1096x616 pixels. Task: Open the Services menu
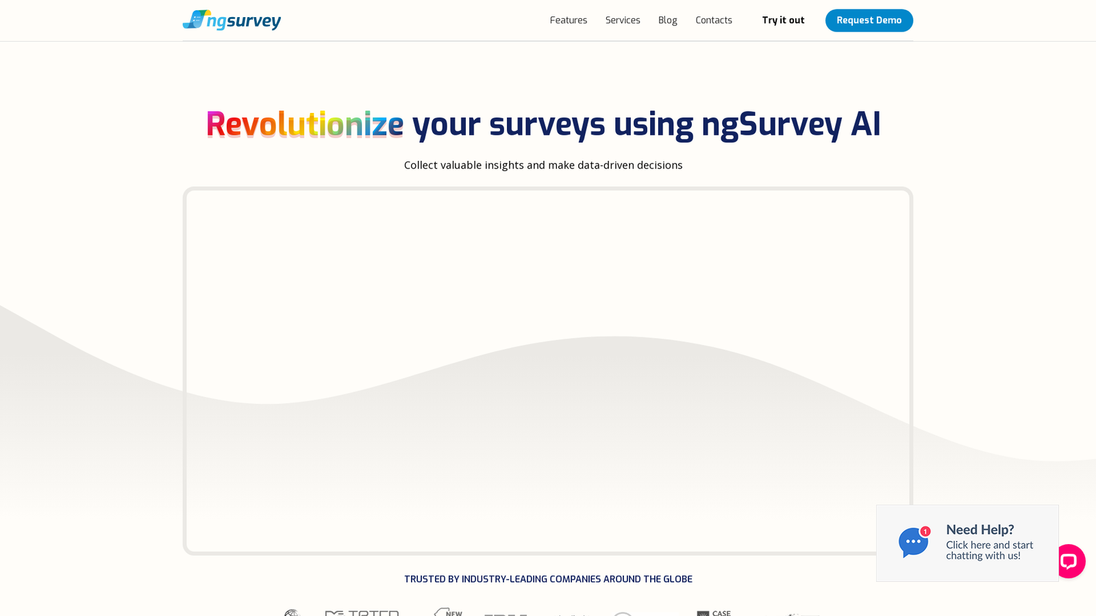pos(623,21)
